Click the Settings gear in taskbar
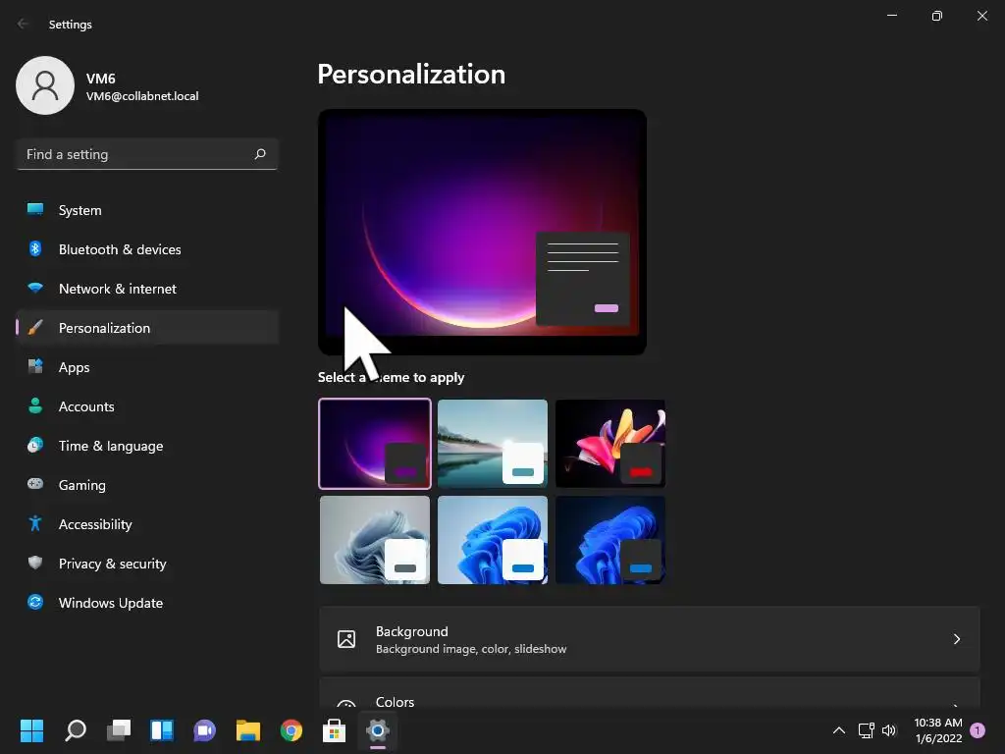Screen dimensions: 1005x754 378,730
